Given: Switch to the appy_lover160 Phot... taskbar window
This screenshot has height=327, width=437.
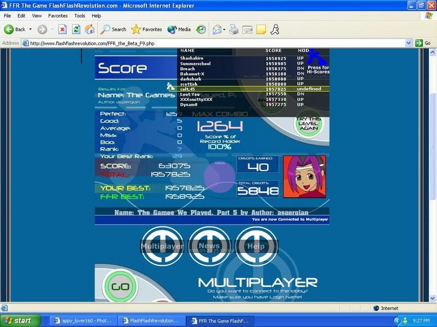Looking at the screenshot, I should pyautogui.click(x=83, y=320).
